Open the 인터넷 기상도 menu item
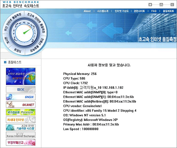Viewport: 177px width, 148px height. coord(121,11)
